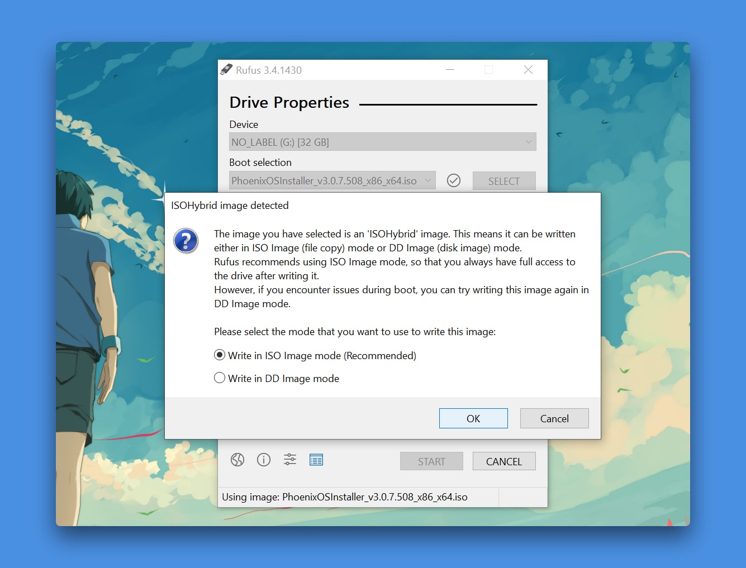Viewport: 746px width, 568px height.
Task: Click the START button
Action: click(x=431, y=461)
